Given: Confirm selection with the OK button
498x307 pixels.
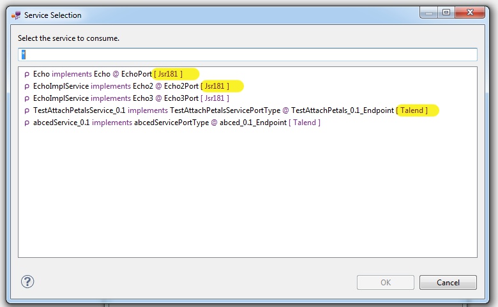Looking at the screenshot, I should click(x=386, y=282).
